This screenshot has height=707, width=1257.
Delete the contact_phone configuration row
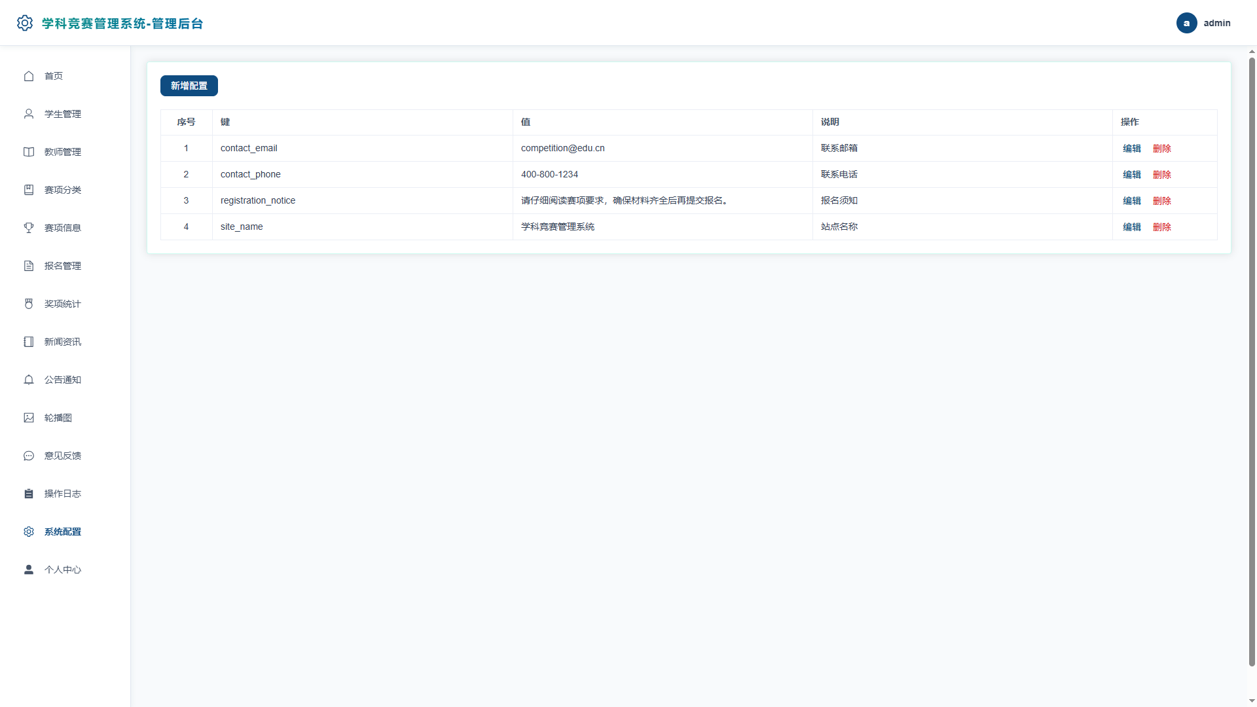point(1161,175)
